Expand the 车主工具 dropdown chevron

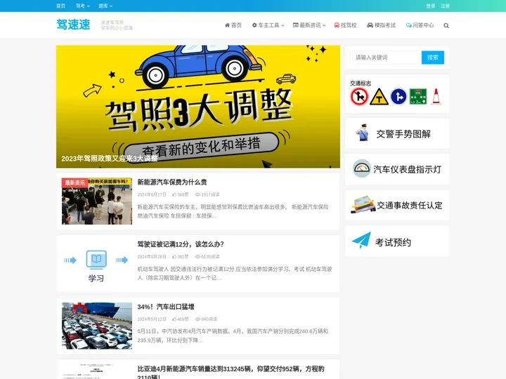click(283, 25)
